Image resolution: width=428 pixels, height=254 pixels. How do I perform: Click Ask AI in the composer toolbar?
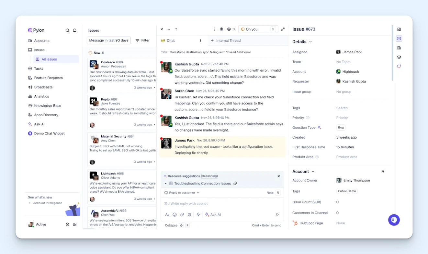pos(213,215)
